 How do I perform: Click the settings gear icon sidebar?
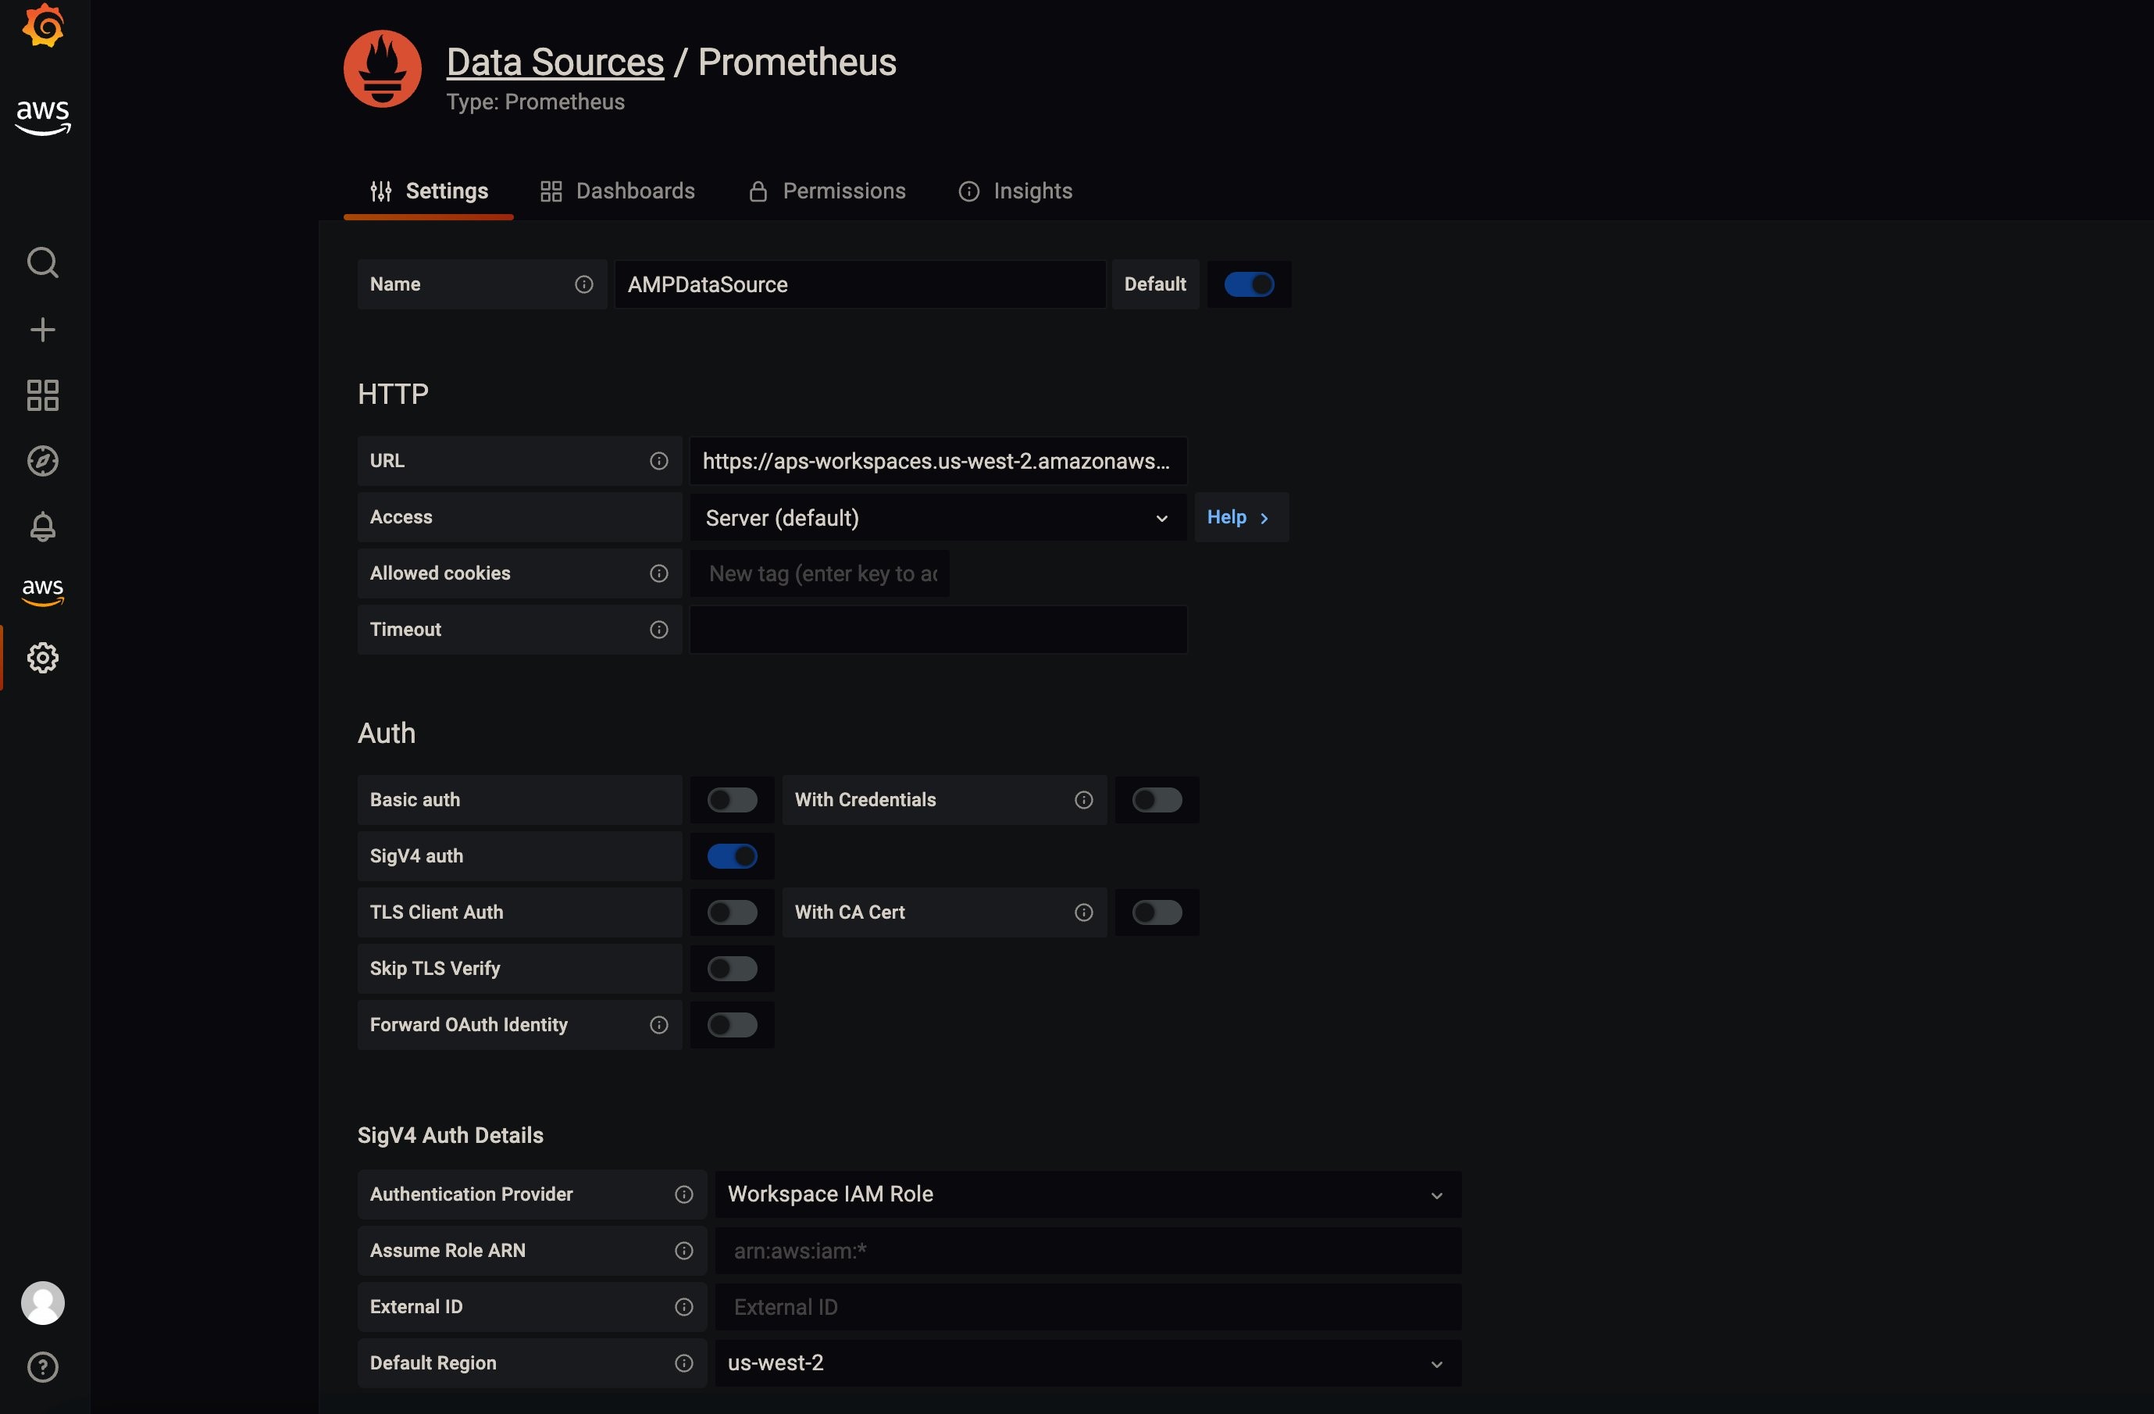[x=43, y=656]
